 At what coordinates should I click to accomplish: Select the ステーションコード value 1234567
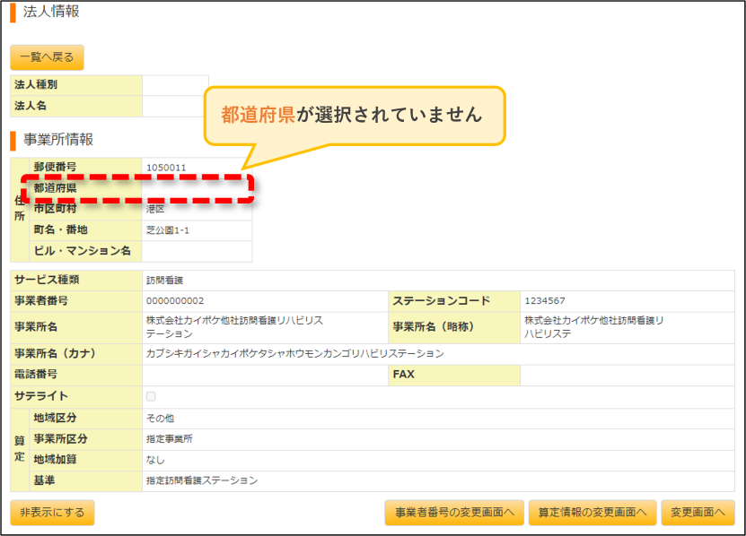coord(545,301)
